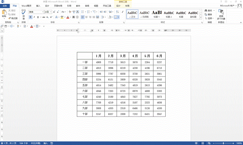Viewport: 243px width, 145px height.
Task: Switch to the Insert (插入) tab
Action: click(x=38, y=6)
